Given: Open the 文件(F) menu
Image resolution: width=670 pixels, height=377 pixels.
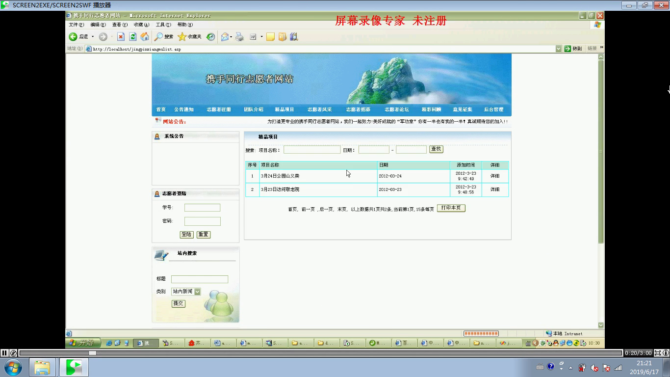Looking at the screenshot, I should (76, 25).
